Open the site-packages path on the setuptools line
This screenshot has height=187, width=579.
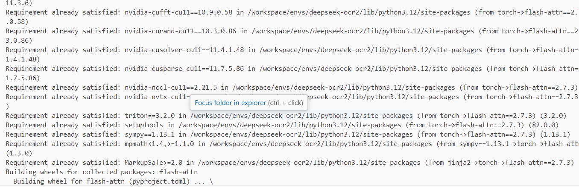coord(289,125)
